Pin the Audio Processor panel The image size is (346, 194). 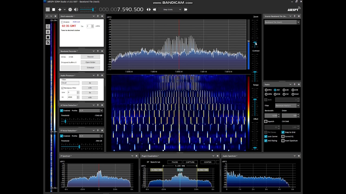tap(98, 75)
